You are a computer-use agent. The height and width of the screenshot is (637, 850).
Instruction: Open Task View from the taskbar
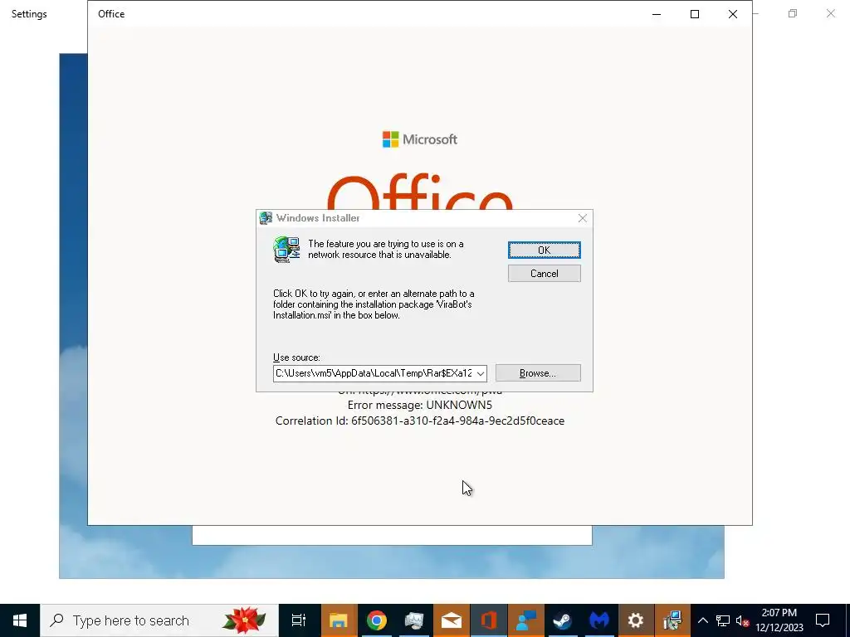299,620
